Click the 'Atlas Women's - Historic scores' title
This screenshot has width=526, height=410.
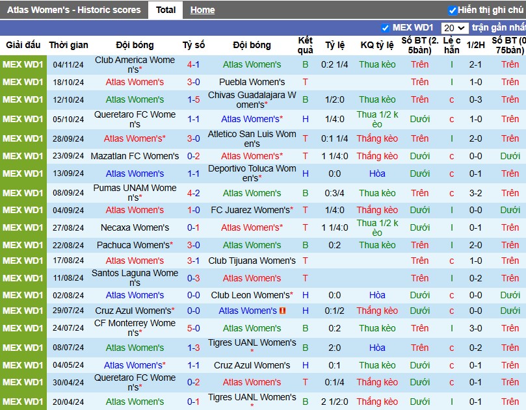[x=74, y=10]
